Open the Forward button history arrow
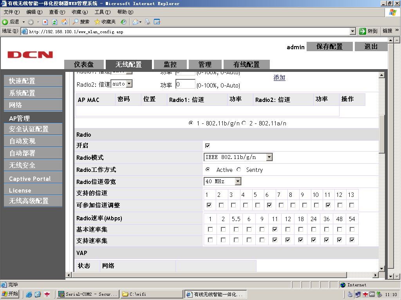Viewport: 401px width, 300px height. (38, 22)
